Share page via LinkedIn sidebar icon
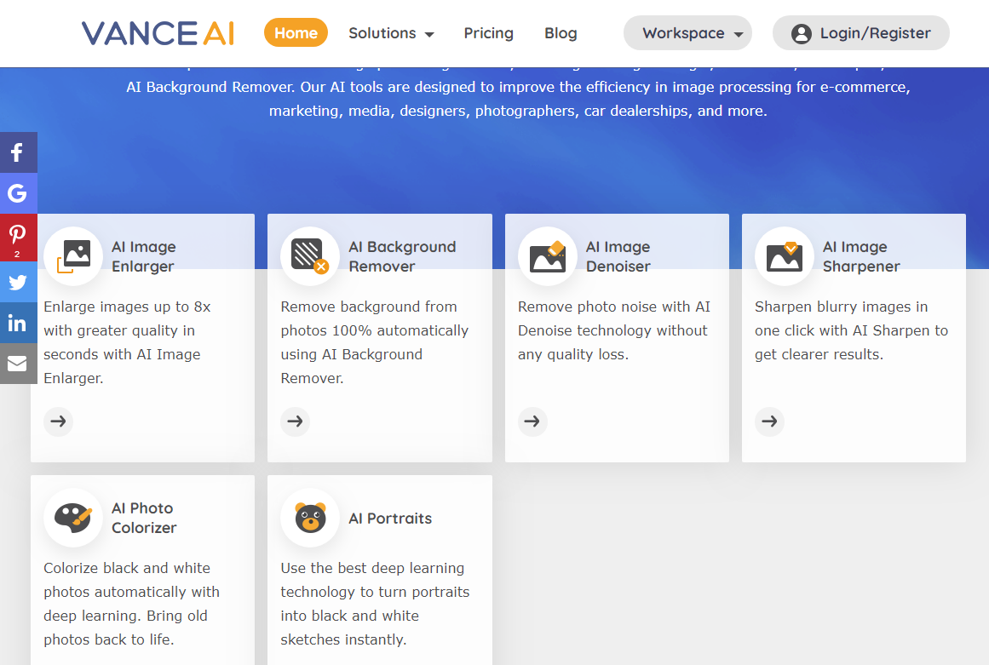 (x=18, y=323)
